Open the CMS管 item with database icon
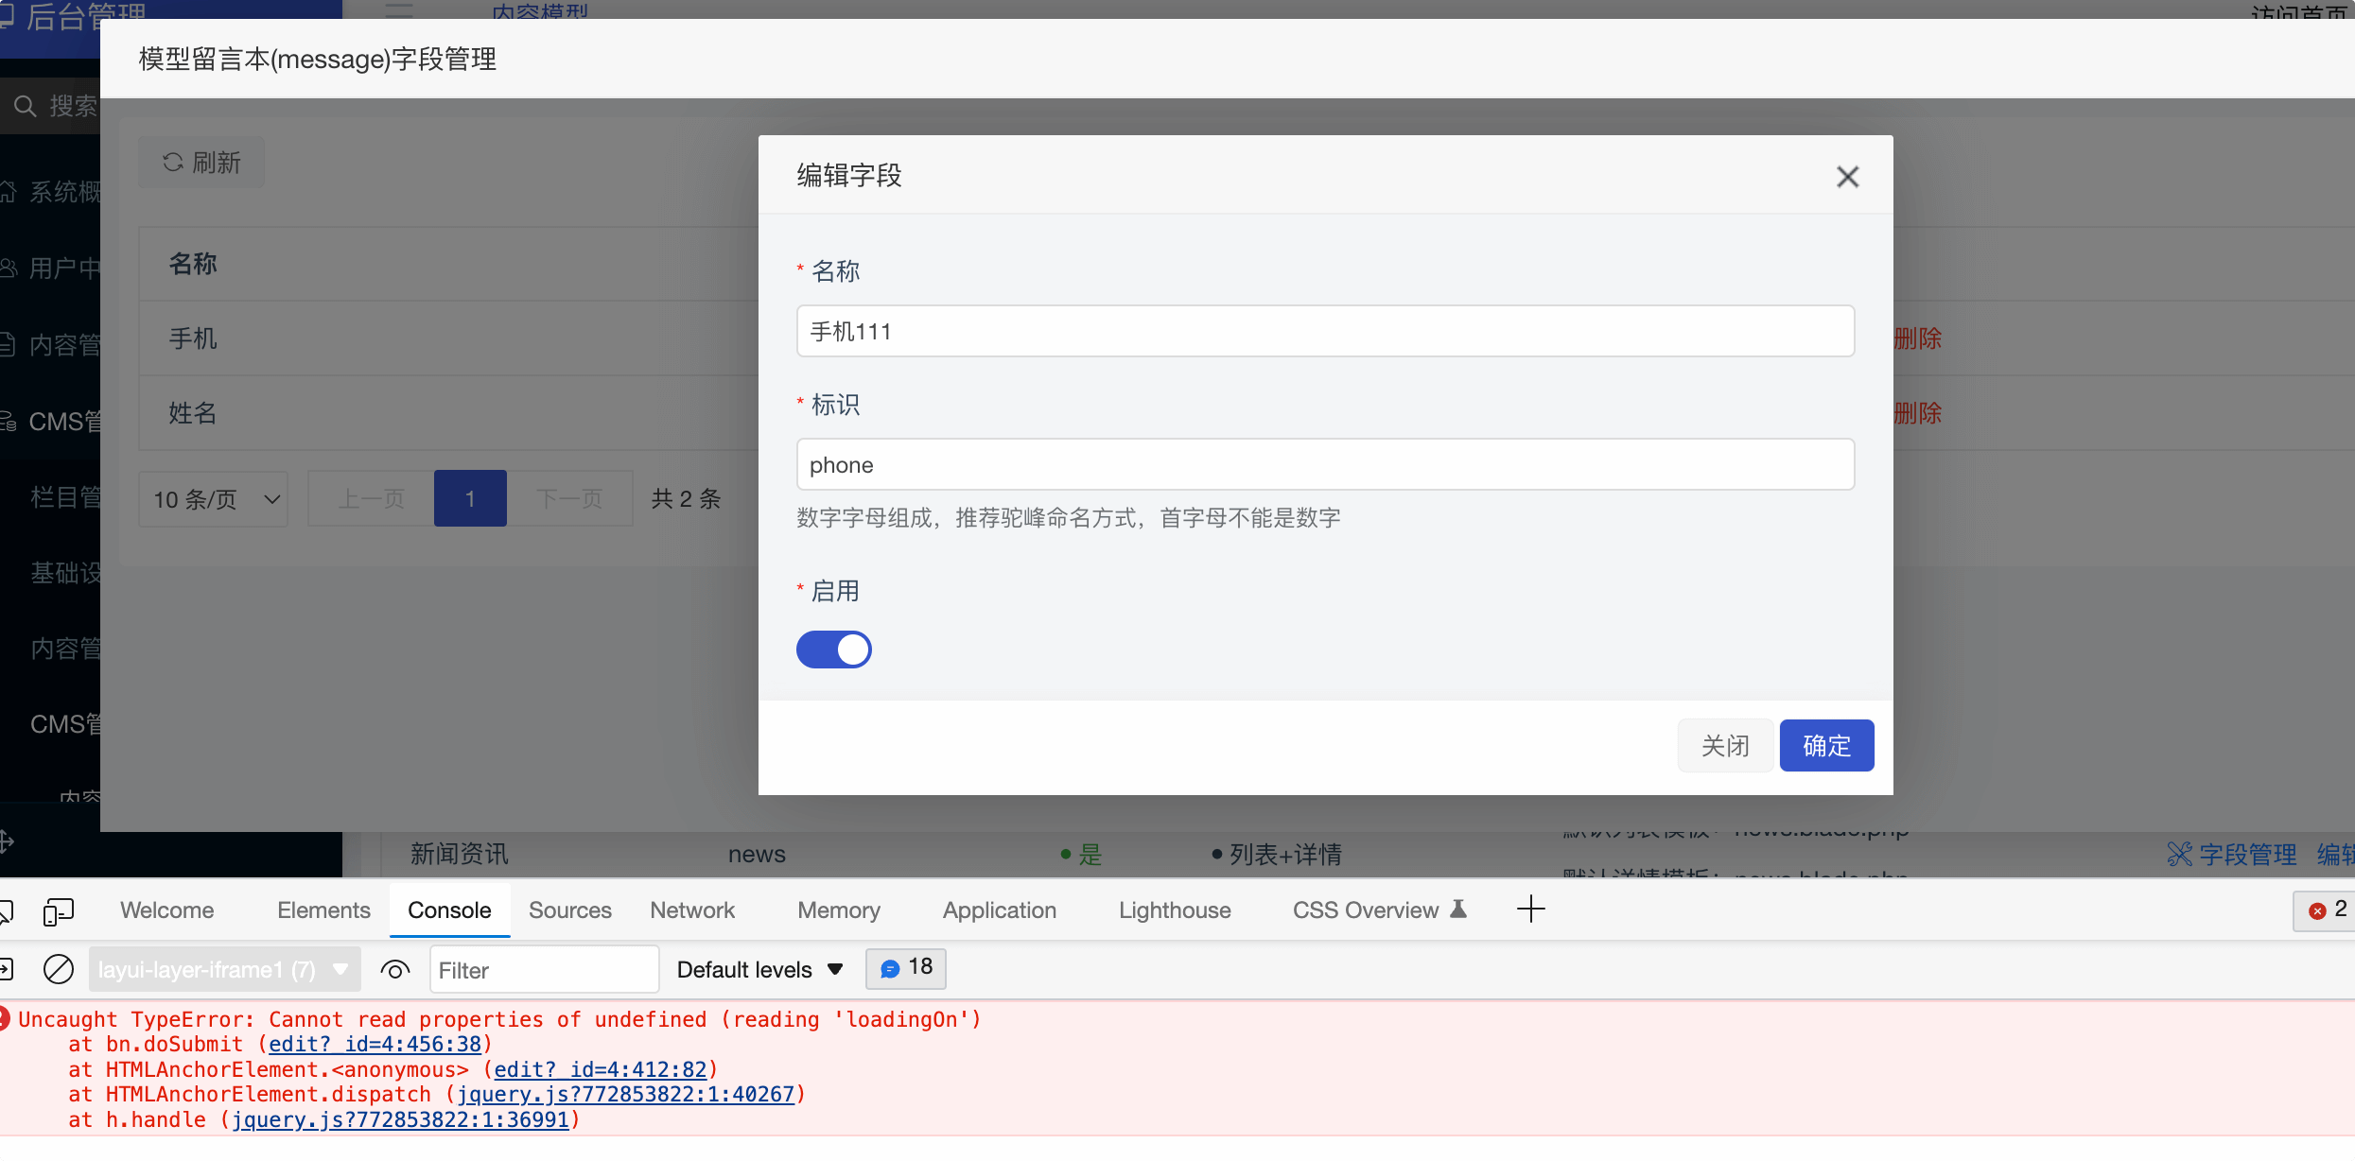Viewport: 2355px width, 1161px height. pyautogui.click(x=50, y=422)
